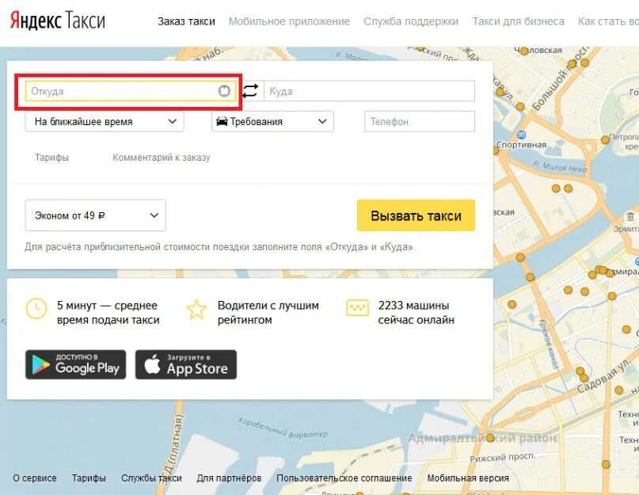Click the Садовая ул. map label
The height and width of the screenshot is (495, 639).
coord(604,377)
